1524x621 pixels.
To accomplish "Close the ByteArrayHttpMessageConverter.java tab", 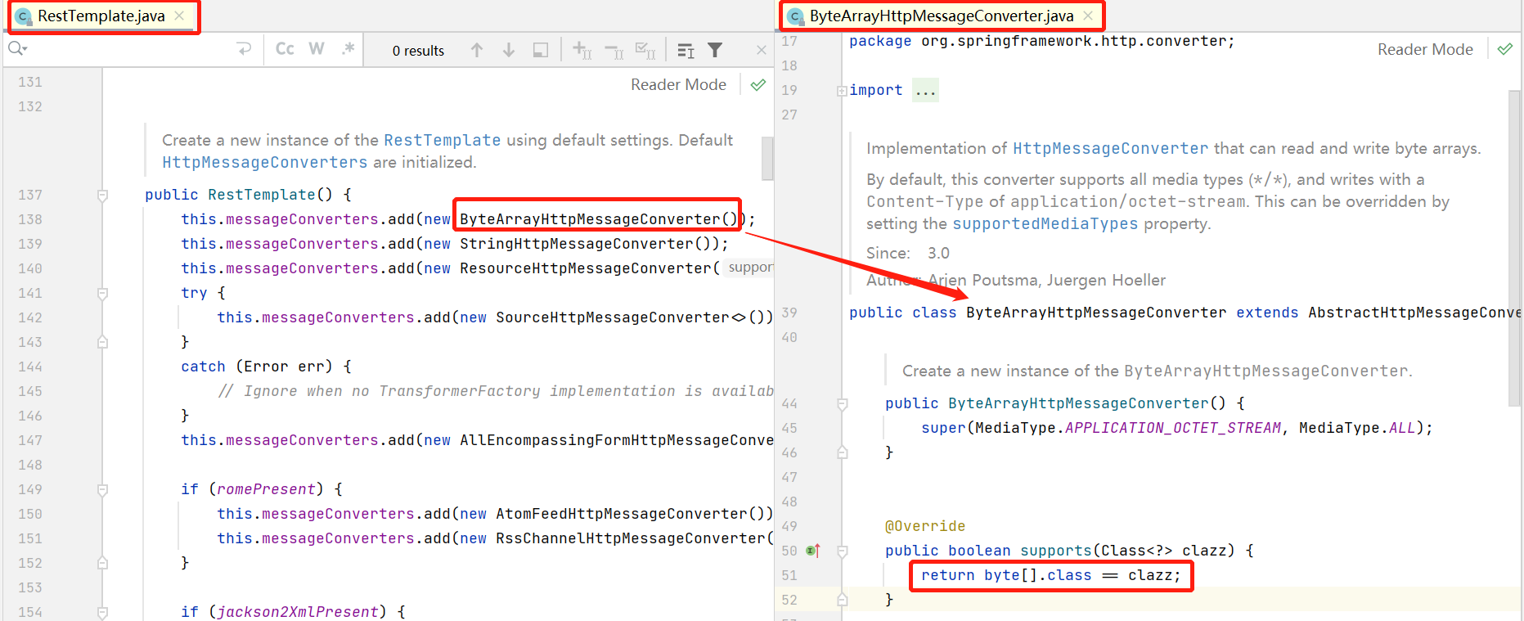I will coord(1088,16).
